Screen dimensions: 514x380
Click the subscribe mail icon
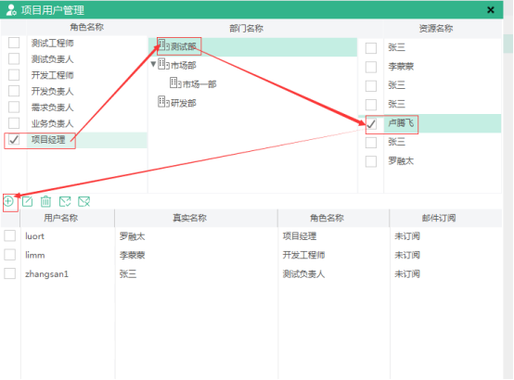[x=65, y=201]
